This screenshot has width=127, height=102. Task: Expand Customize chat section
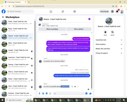coord(109,40)
